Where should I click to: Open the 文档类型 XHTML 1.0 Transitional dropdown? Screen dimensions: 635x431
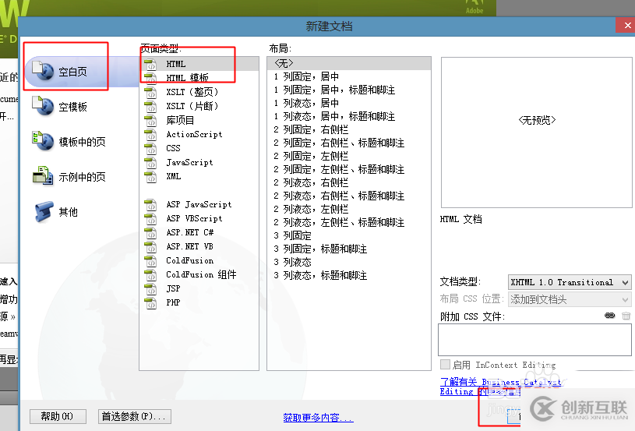tap(570, 282)
